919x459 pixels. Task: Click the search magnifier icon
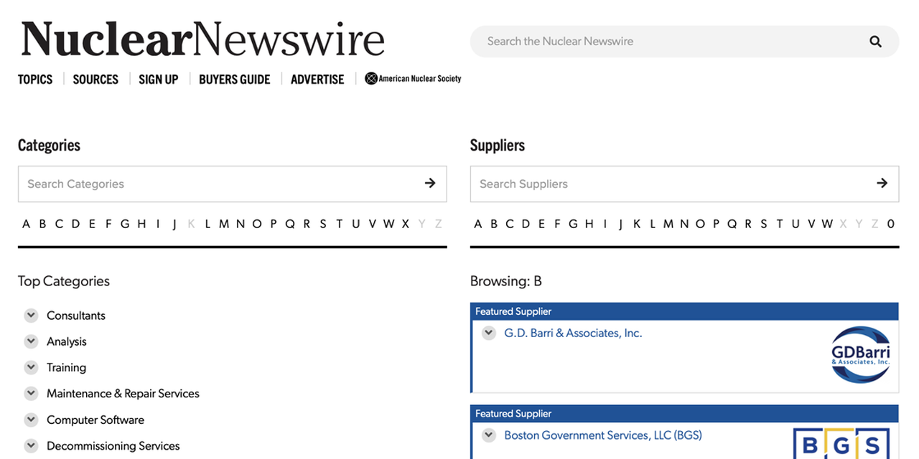click(x=875, y=42)
